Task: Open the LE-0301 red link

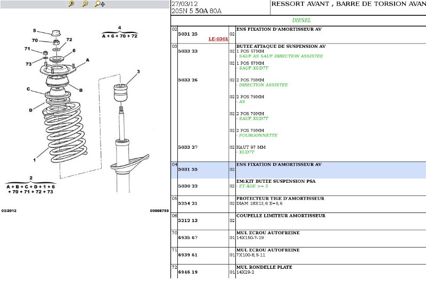Action: click(x=218, y=39)
